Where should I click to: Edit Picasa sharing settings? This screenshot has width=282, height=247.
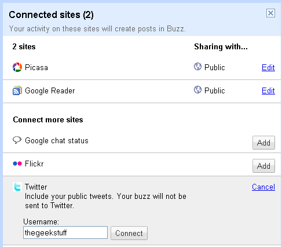268,67
